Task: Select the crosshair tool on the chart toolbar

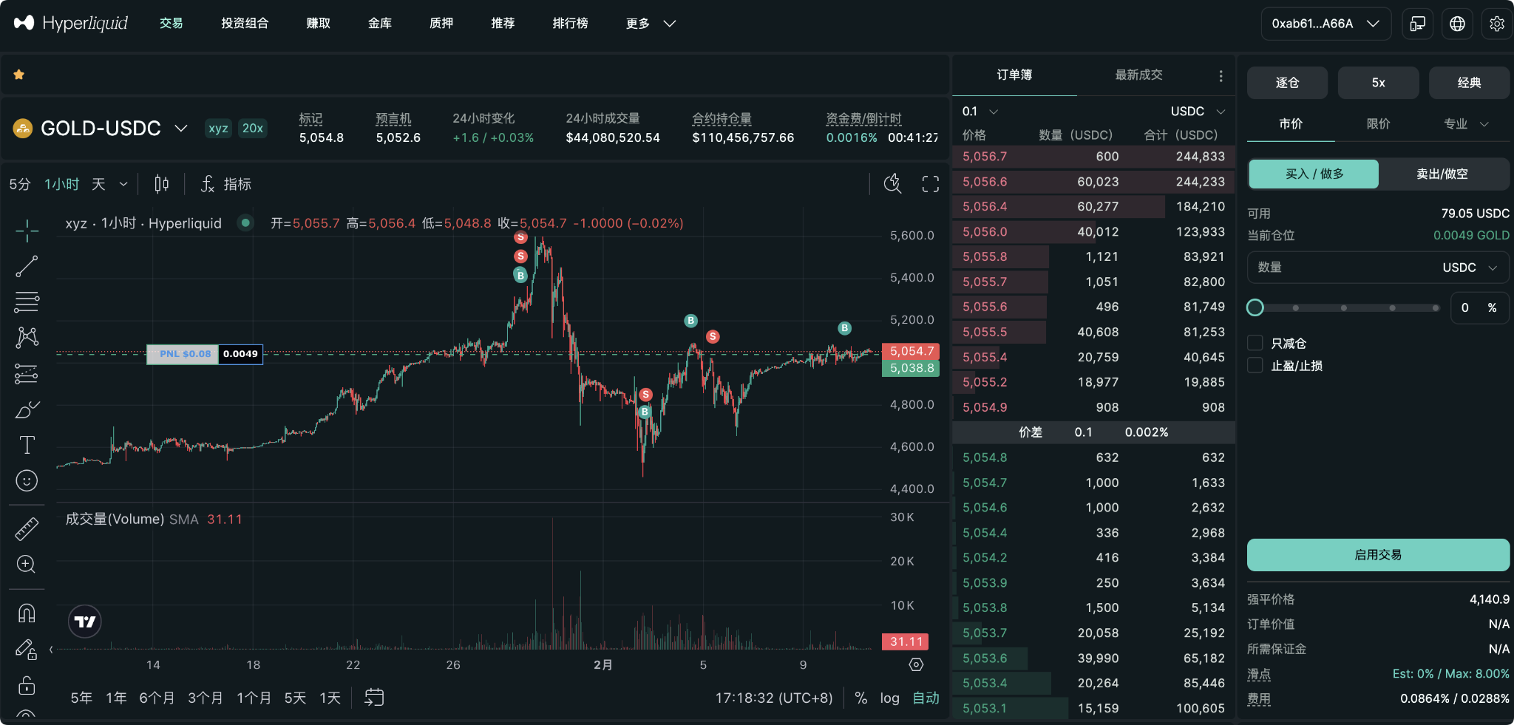Action: (27, 231)
